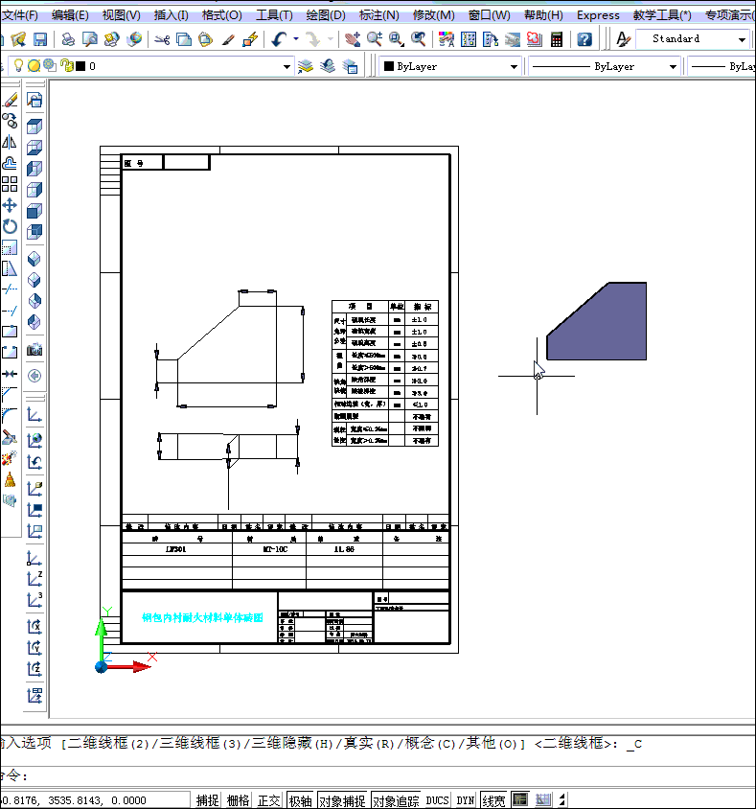Click the UCS World icon with globe
This screenshot has height=809, width=756.
(34, 440)
